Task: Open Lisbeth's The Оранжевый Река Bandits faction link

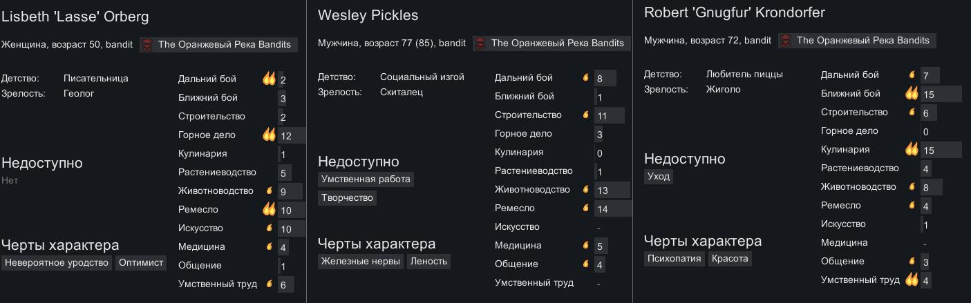Action: (x=218, y=44)
